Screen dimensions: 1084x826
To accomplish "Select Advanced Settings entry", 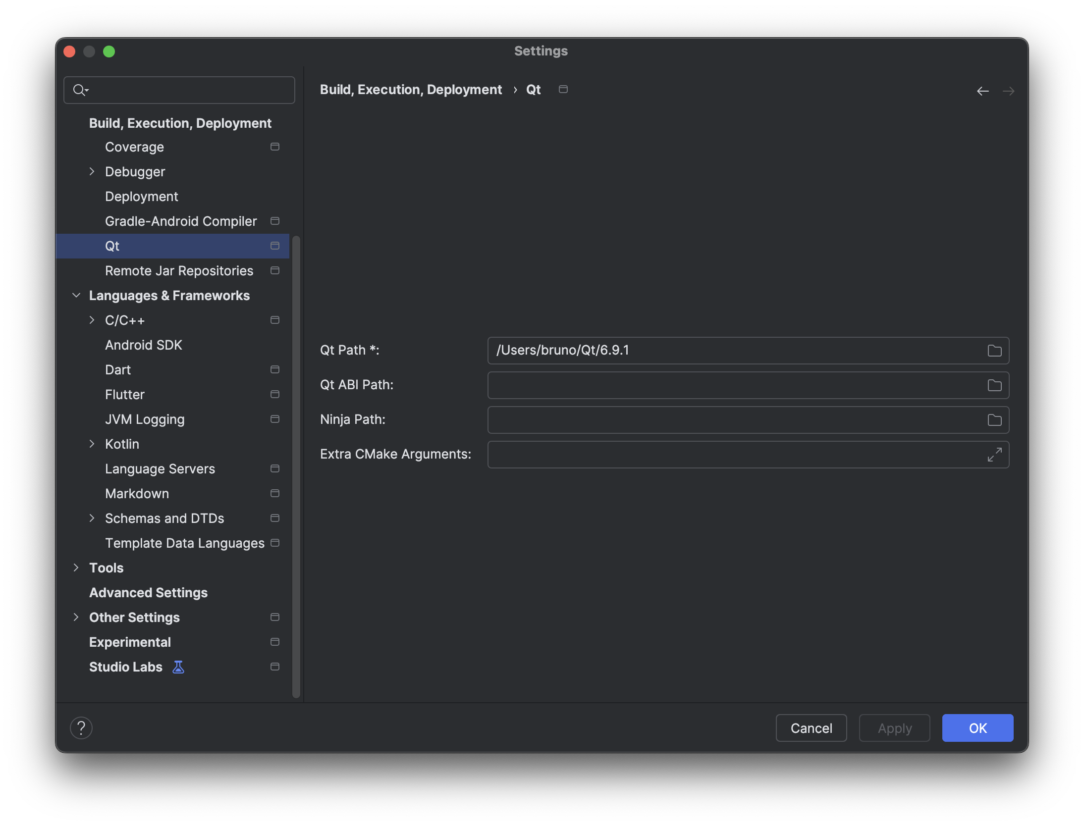I will 148,593.
